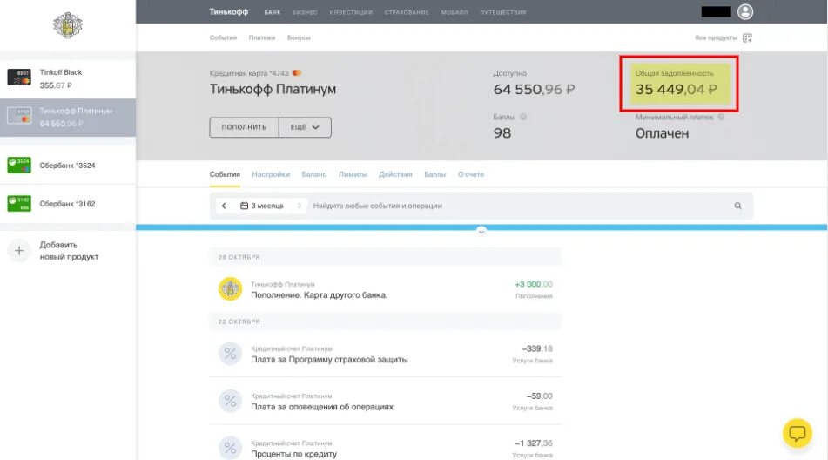
Task: Select Сбербанк *3162 in the sidebar
Action: [x=68, y=203]
